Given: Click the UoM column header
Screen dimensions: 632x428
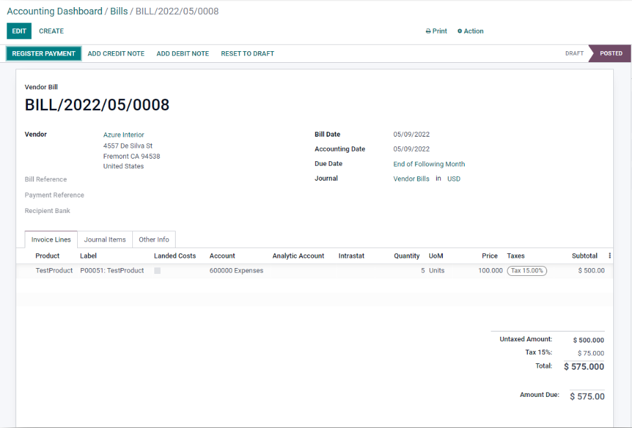Looking at the screenshot, I should click(436, 256).
